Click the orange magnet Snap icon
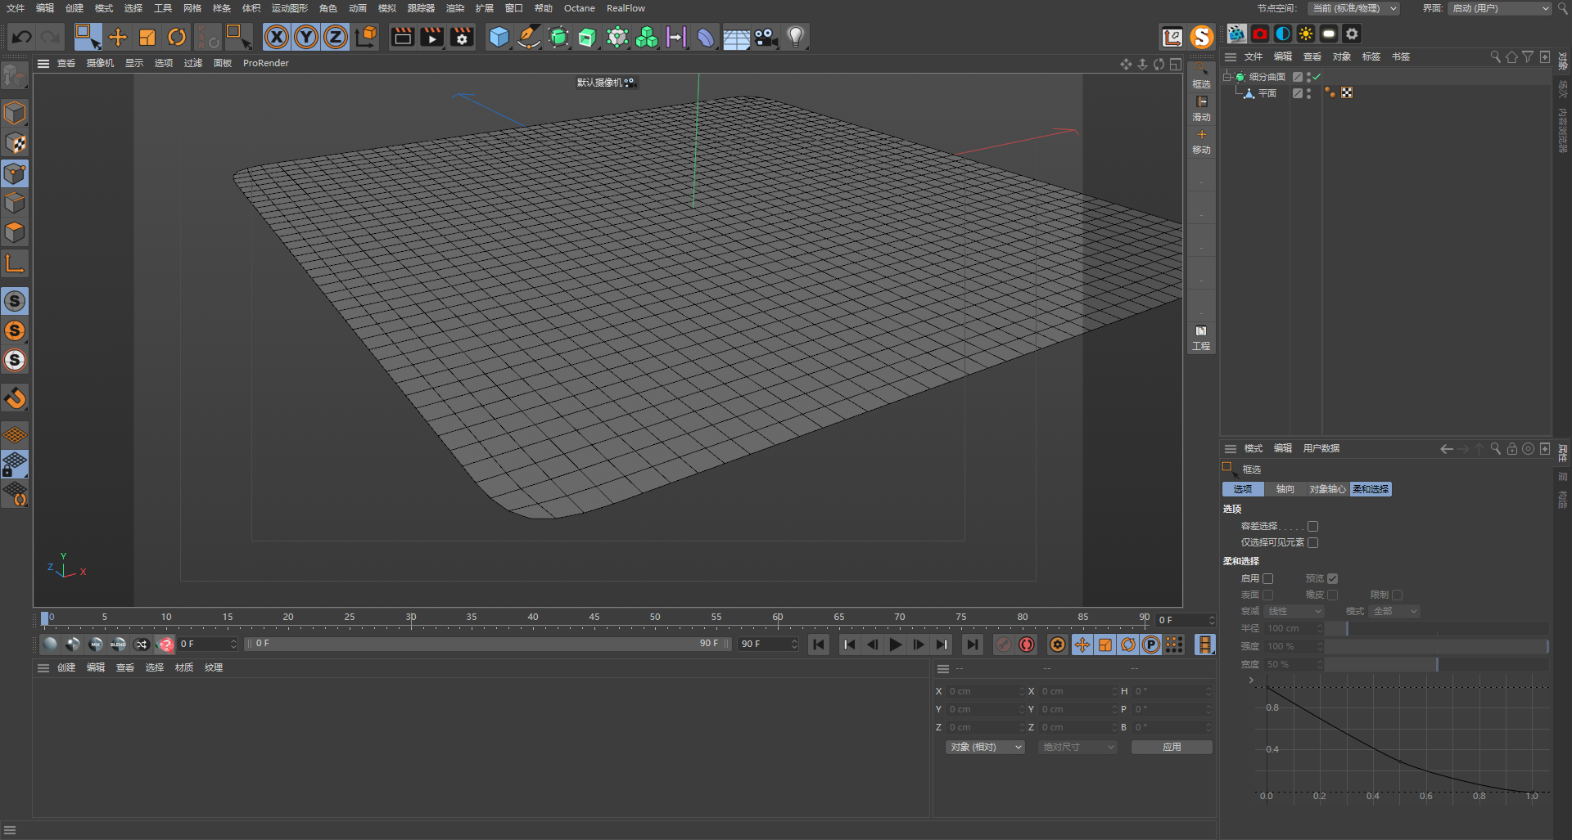 [15, 398]
